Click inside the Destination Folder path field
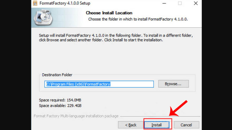The height and width of the screenshot is (130, 232). (x=99, y=84)
